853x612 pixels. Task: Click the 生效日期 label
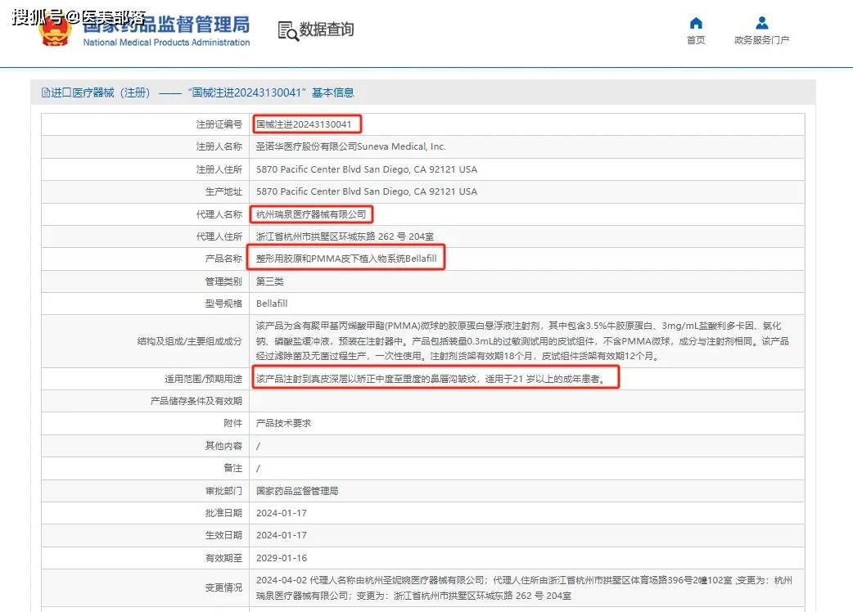click(223, 535)
